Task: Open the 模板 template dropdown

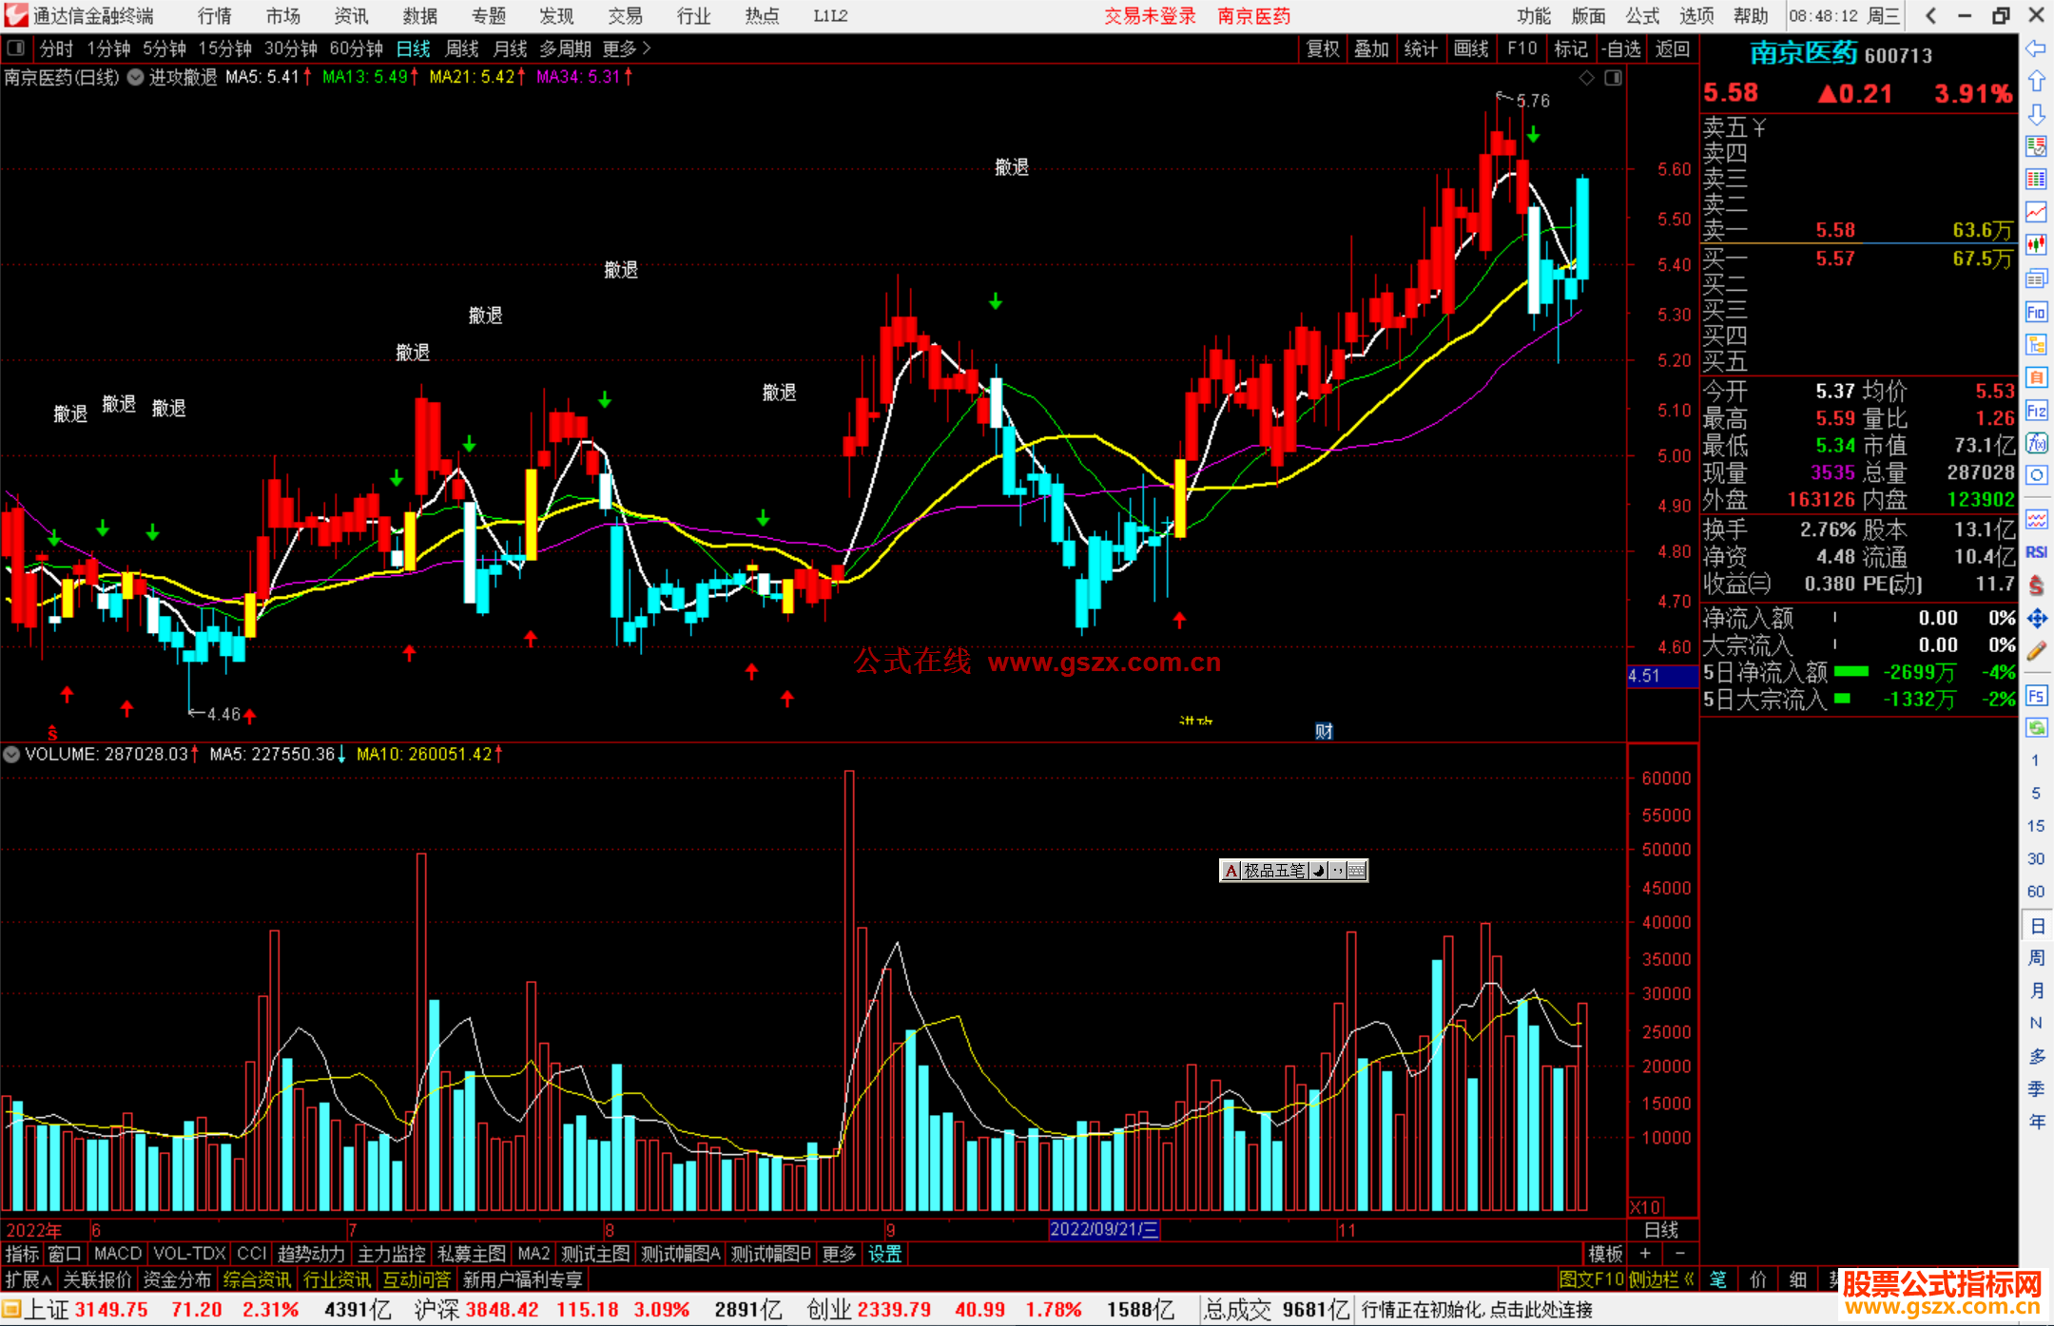Action: pos(1605,1254)
